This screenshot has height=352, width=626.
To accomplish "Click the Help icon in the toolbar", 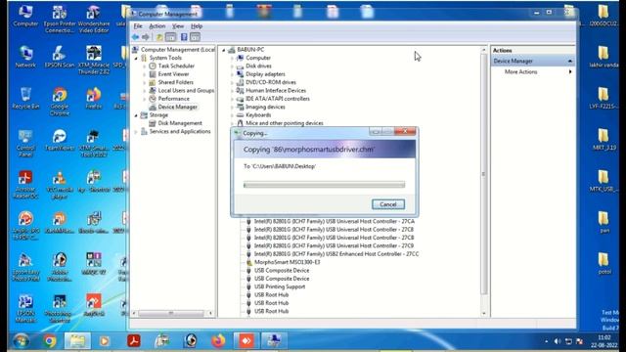I will point(184,37).
